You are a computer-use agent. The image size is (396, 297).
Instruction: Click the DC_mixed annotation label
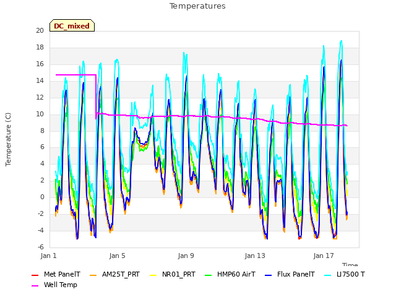coord(72,26)
